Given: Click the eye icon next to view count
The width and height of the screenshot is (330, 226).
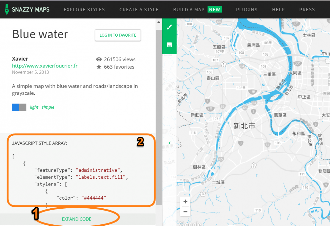Looking at the screenshot, I should coord(99,59).
